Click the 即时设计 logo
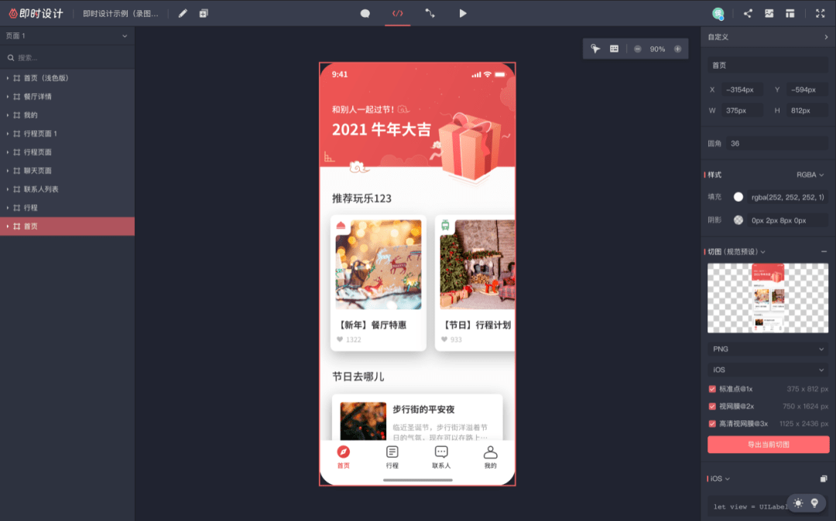 [x=36, y=13]
